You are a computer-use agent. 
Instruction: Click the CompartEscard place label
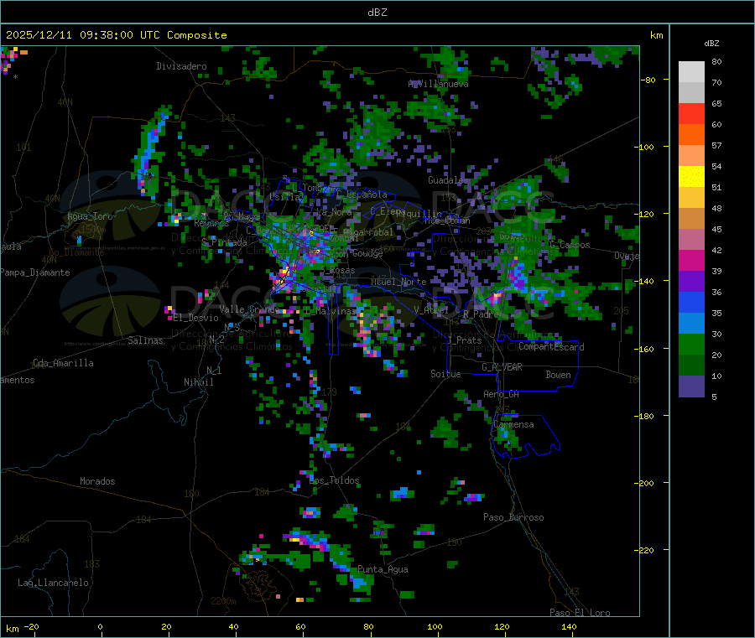pyautogui.click(x=551, y=347)
